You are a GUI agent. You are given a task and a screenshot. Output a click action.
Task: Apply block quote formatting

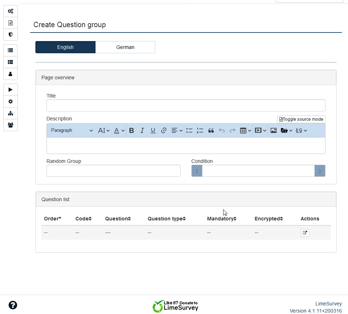211,131
